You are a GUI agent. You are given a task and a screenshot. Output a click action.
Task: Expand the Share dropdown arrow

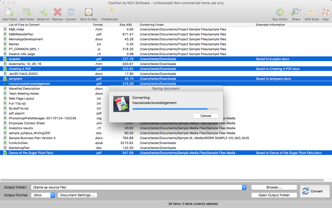(x=300, y=11)
